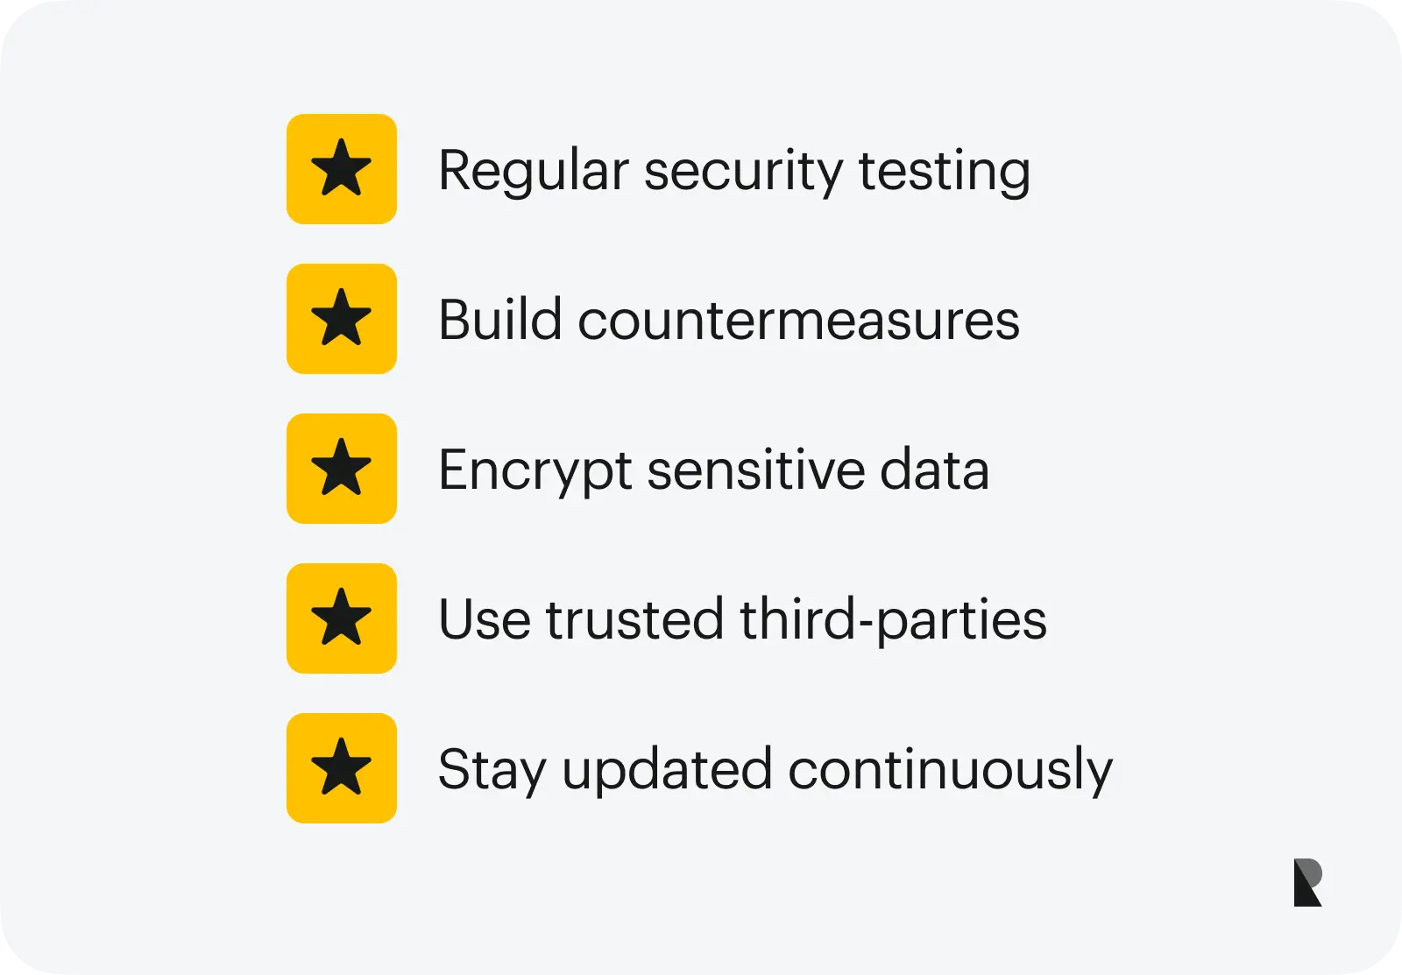Click the R logo in the bottom corner
Image resolution: width=1402 pixels, height=975 pixels.
[1307, 882]
